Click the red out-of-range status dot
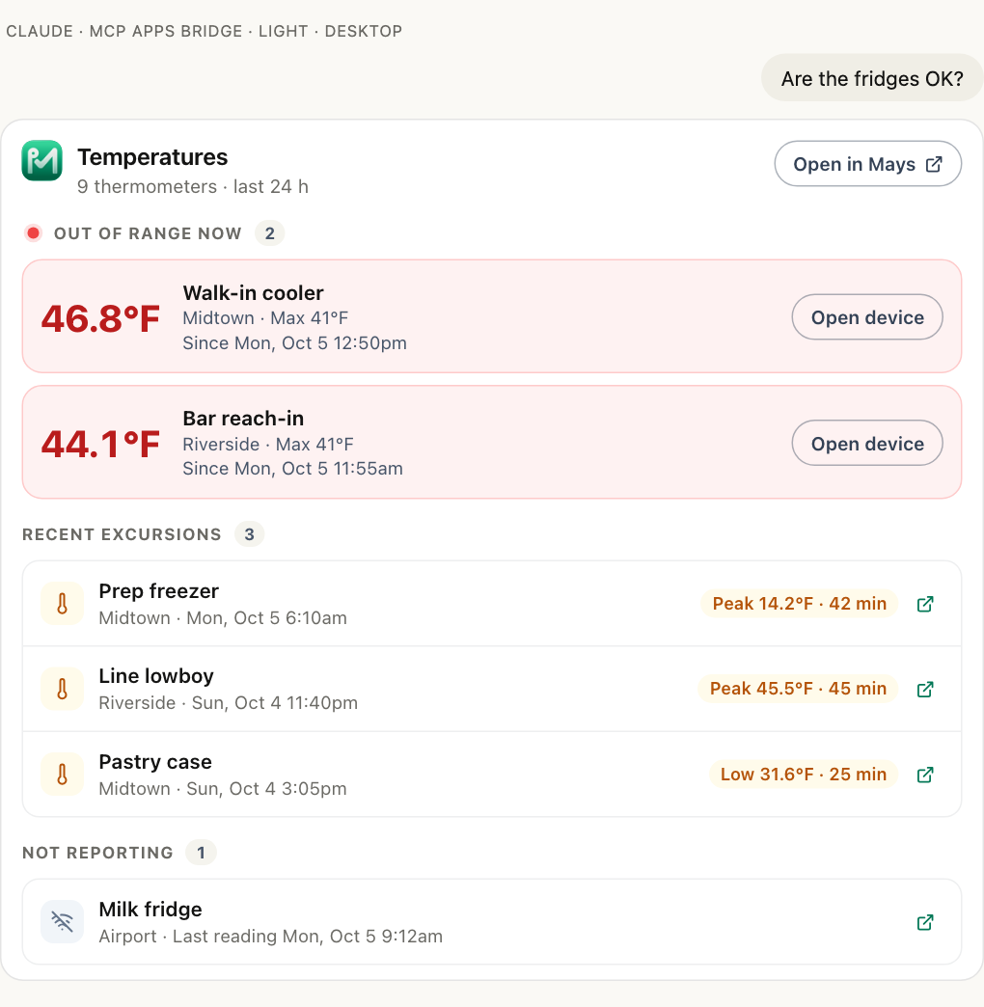This screenshot has height=1007, width=984. (x=34, y=232)
